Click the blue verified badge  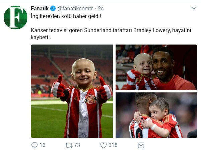click(53, 8)
